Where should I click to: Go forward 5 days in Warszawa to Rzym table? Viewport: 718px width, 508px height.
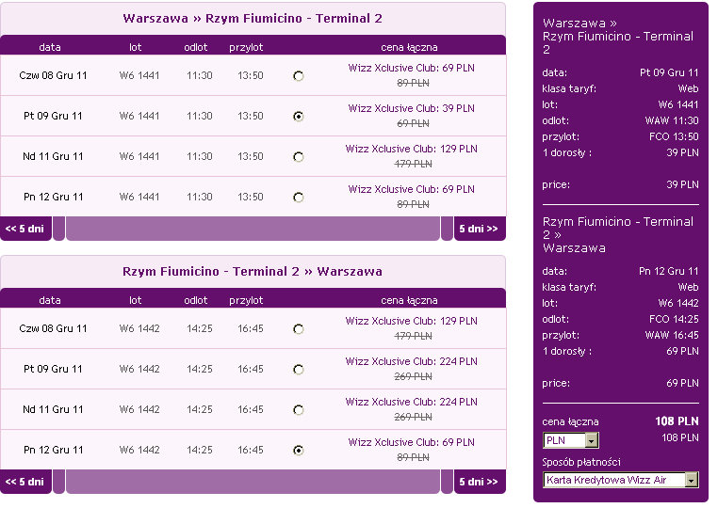click(480, 229)
